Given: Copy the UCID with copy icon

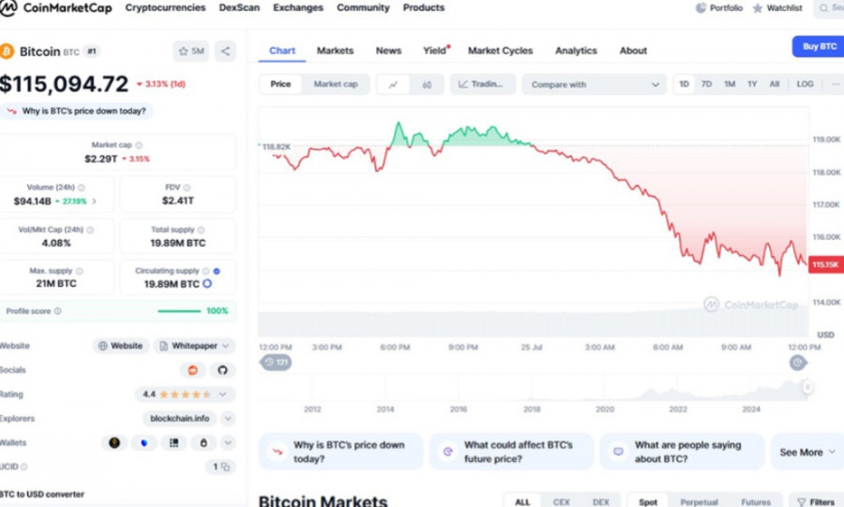Looking at the screenshot, I should click(x=222, y=467).
